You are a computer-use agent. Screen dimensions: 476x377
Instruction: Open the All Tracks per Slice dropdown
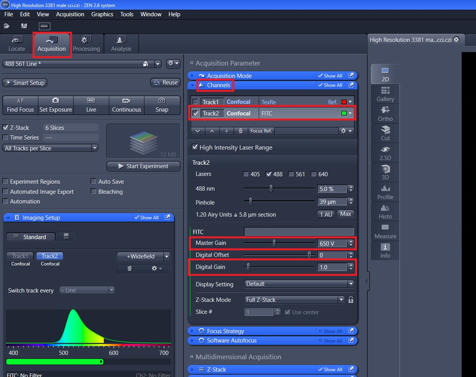point(50,148)
